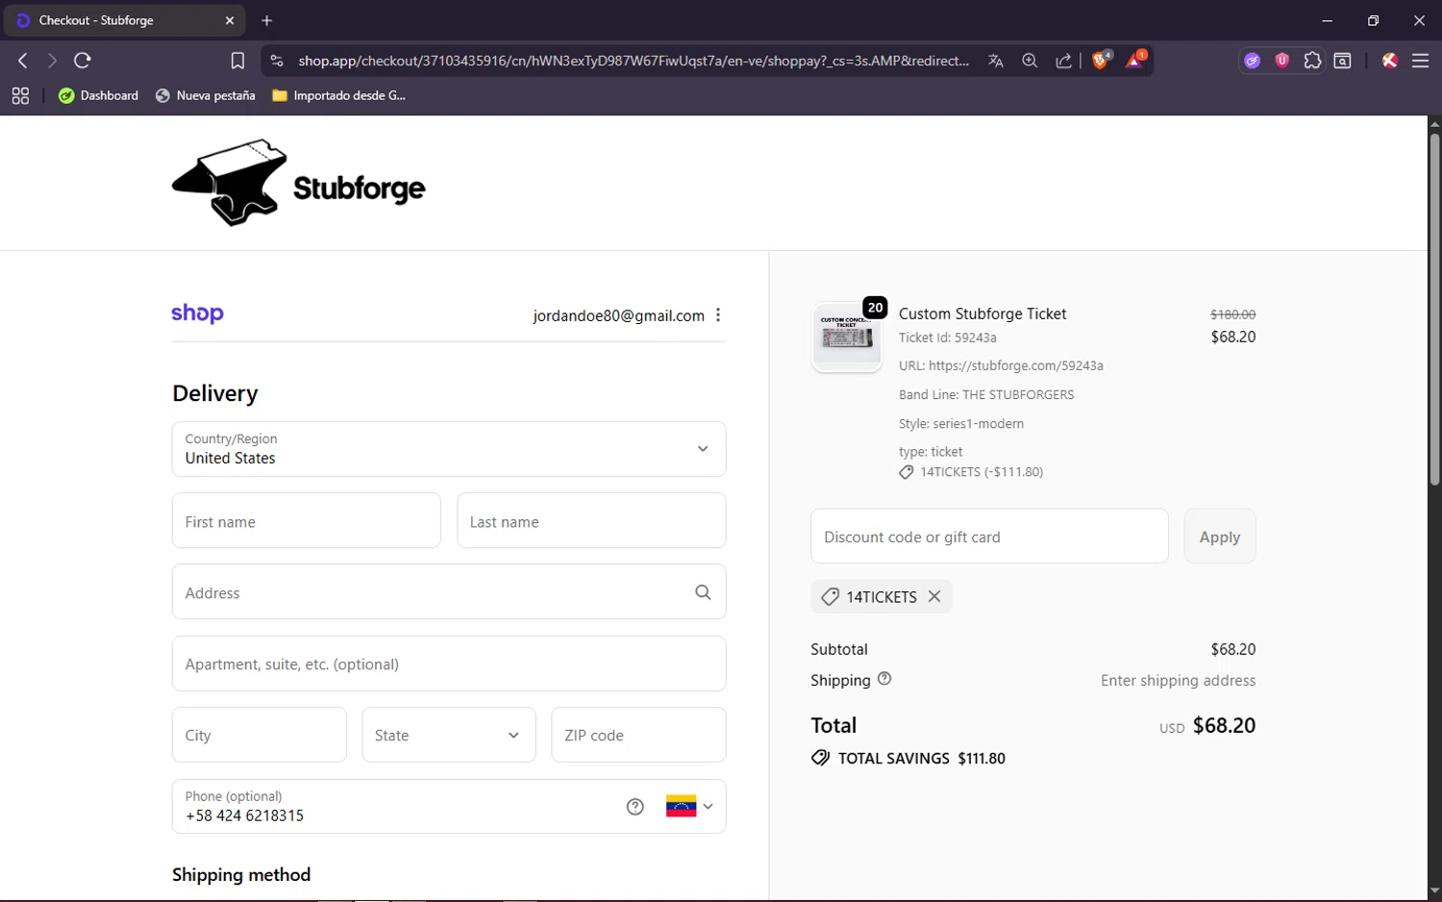This screenshot has height=902, width=1442.
Task: Click the Apply discount button
Action: click(1220, 537)
